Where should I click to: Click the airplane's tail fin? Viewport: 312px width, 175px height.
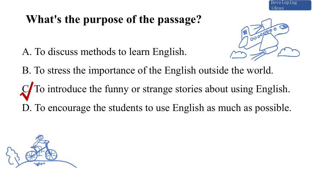coord(245,33)
